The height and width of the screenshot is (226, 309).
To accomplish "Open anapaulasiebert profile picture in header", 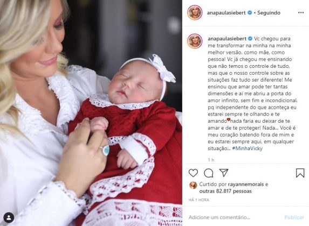I will coord(195,12).
